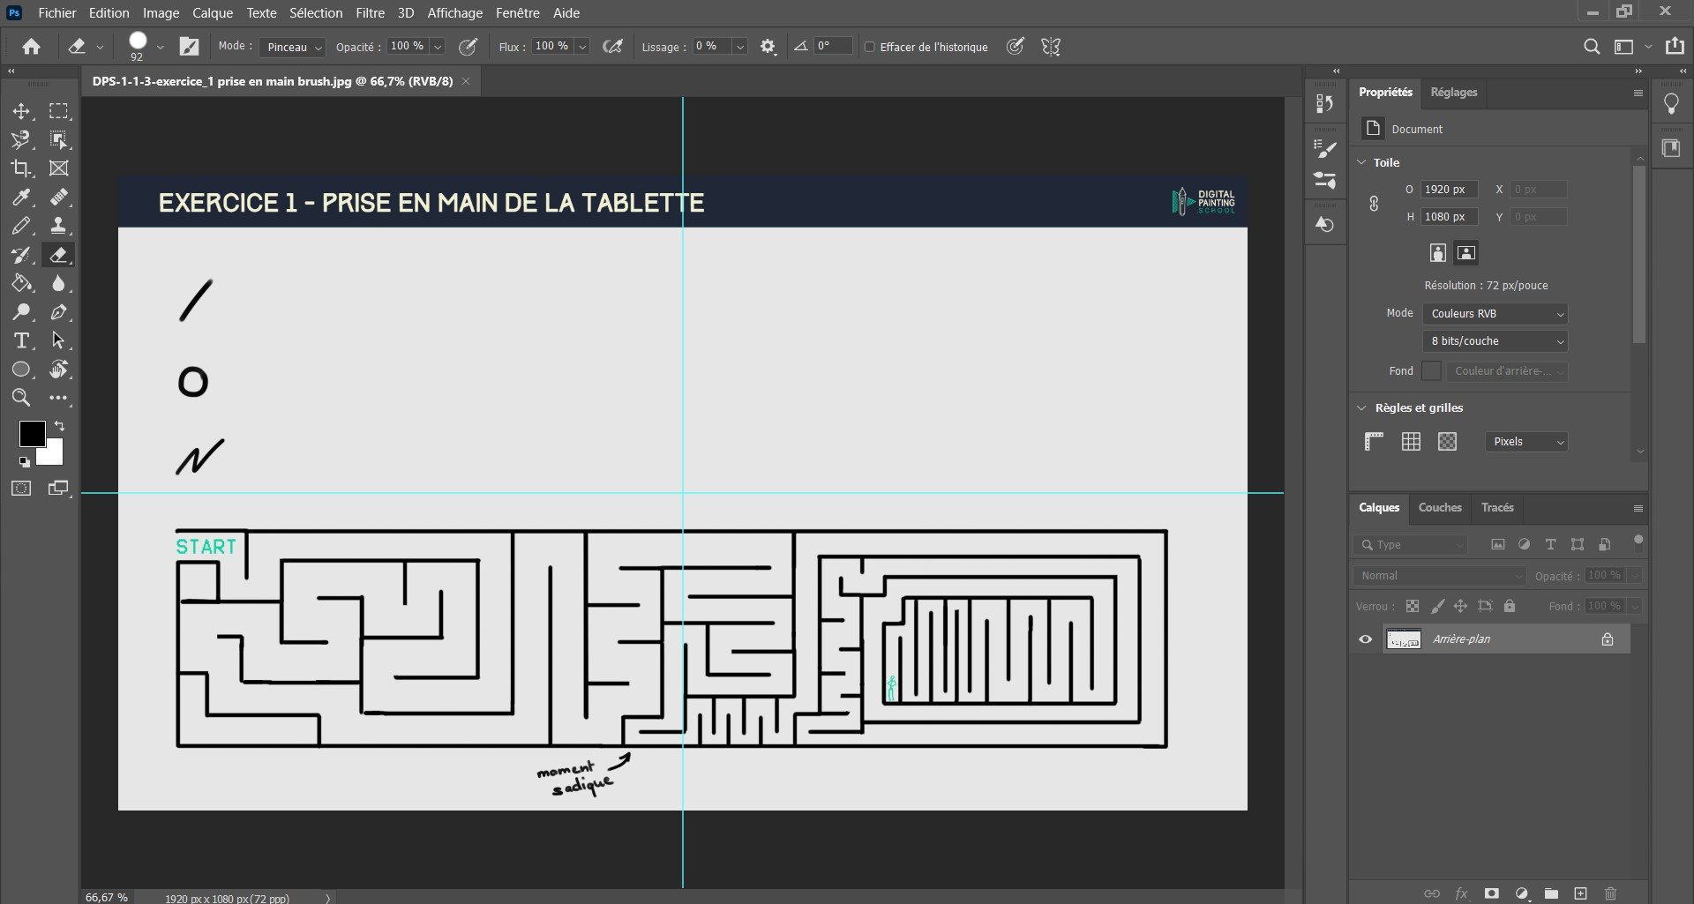The width and height of the screenshot is (1694, 904).
Task: Open the Mode Pinceau dropdown
Action: tap(292, 47)
